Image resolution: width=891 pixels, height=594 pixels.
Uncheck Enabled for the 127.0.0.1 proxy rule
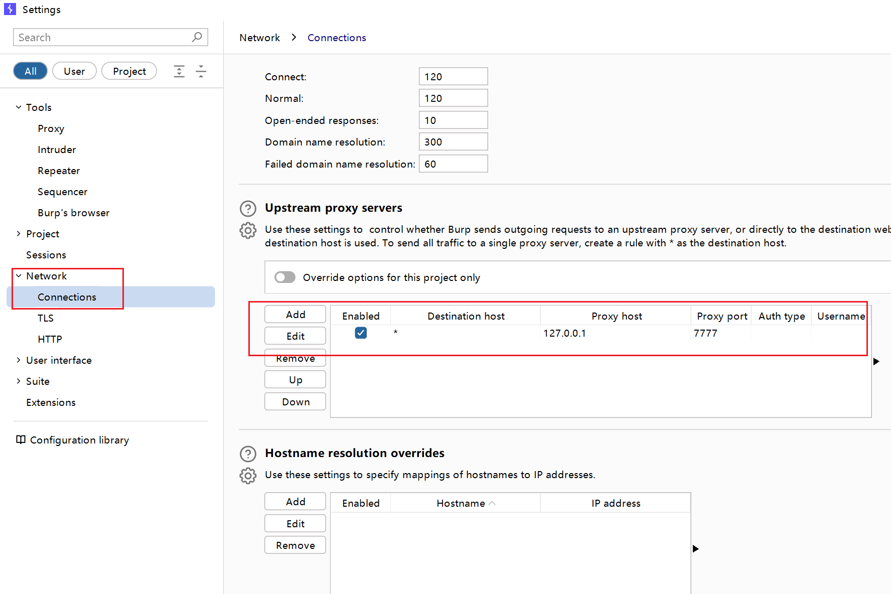(x=361, y=333)
